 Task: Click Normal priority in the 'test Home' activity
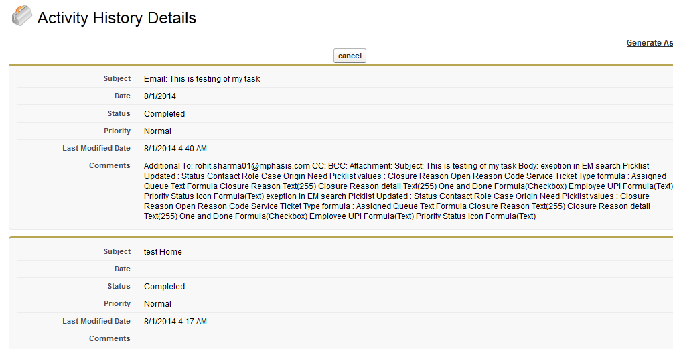click(x=157, y=304)
